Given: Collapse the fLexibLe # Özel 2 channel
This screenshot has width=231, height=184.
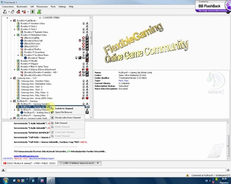Looking at the screenshot, I should [14, 29].
